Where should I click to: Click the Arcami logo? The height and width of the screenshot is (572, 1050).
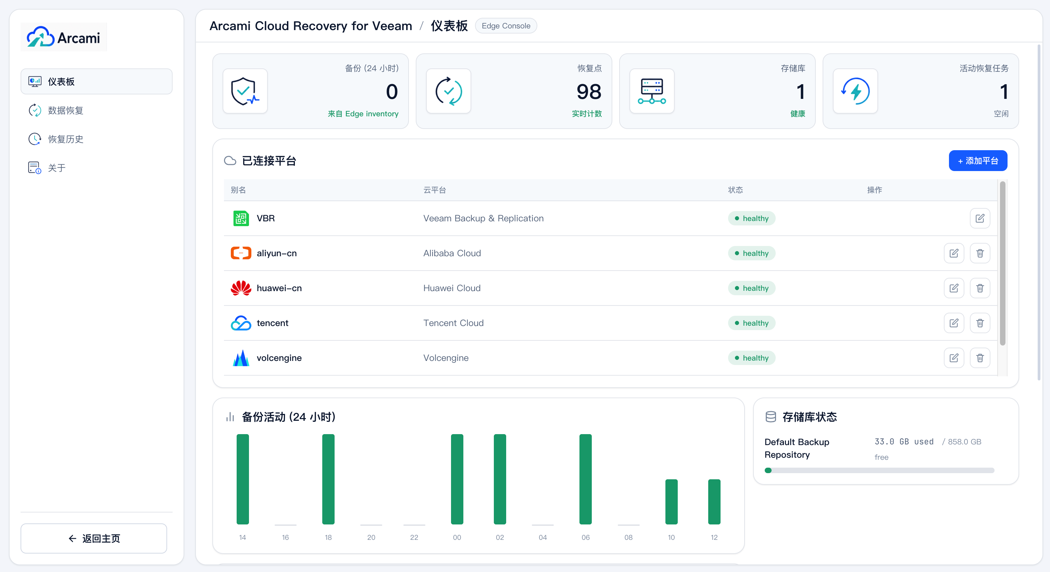pyautogui.click(x=64, y=37)
